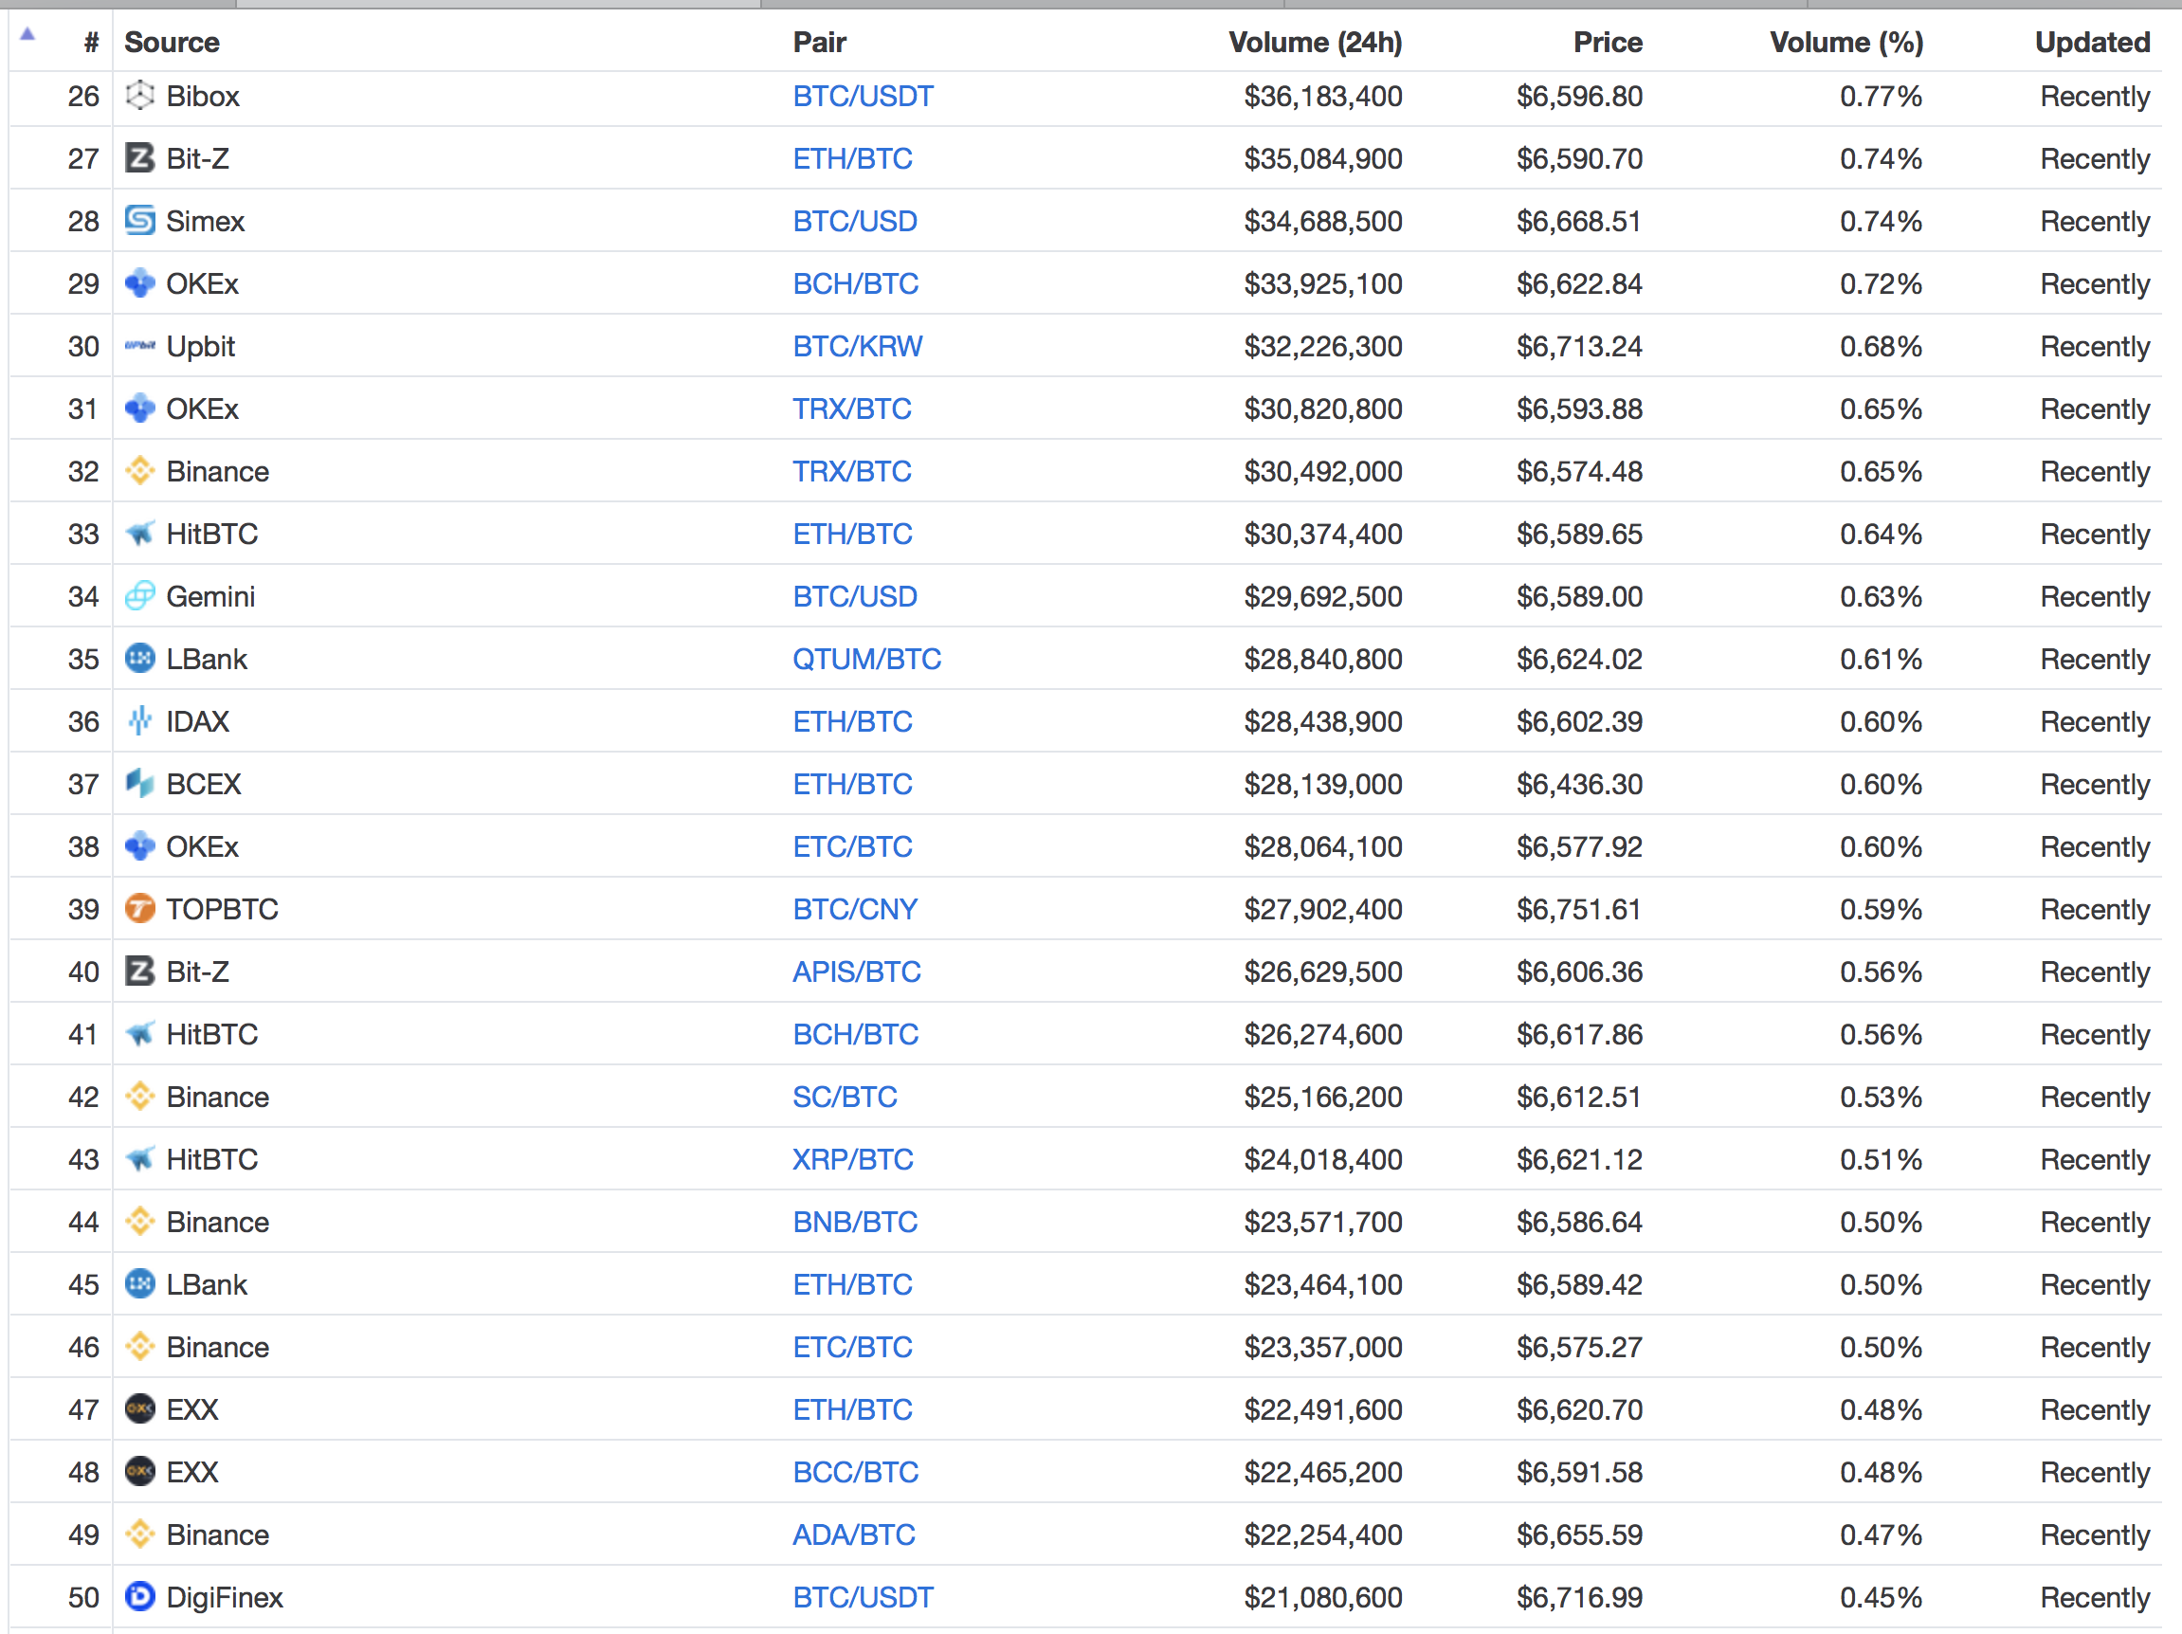The image size is (2182, 1634).
Task: Sort by Volume (%) column header
Action: point(1846,43)
